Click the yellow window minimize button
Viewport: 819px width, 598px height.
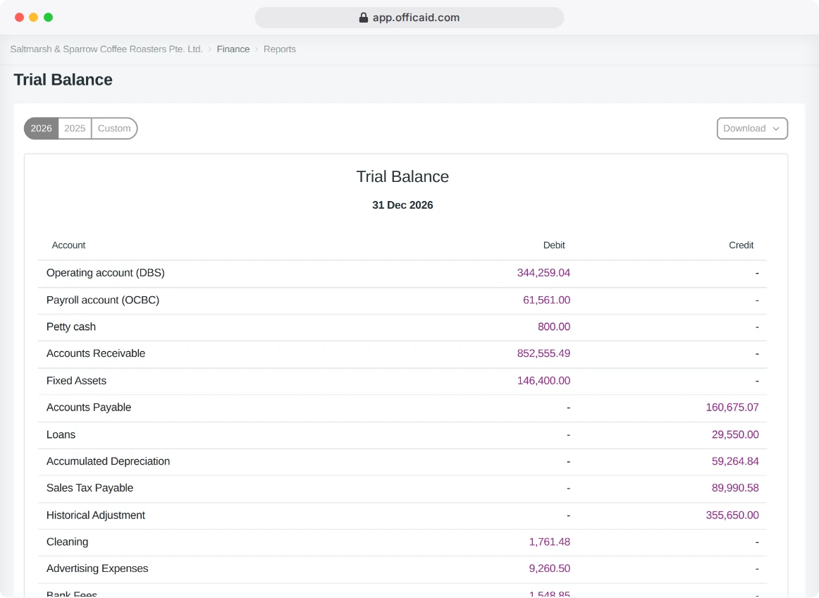coord(33,17)
